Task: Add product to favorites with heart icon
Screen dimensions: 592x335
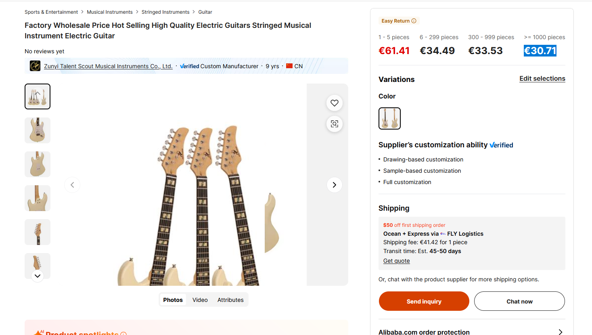Action: pos(335,103)
